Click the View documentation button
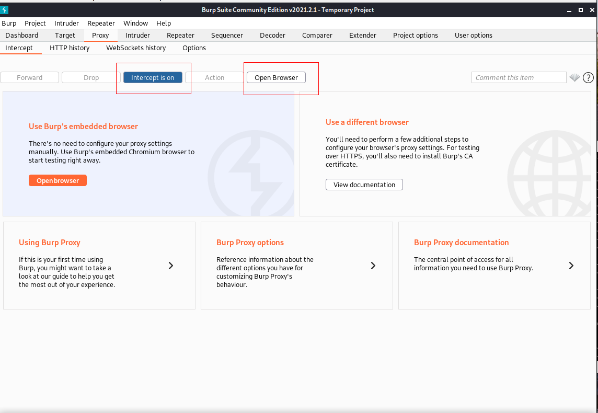This screenshot has width=598, height=413. click(x=364, y=185)
